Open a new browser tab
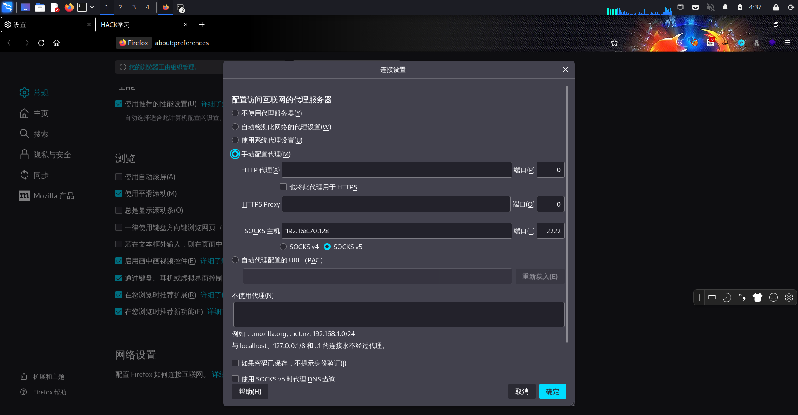Screen dimensions: 798x415 (x=202, y=25)
